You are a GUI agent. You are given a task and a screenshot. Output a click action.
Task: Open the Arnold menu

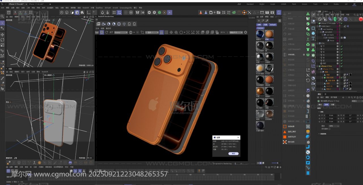(x=115, y=8)
